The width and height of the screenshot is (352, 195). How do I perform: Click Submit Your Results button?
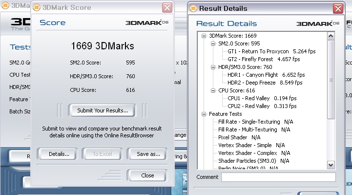[x=103, y=110]
